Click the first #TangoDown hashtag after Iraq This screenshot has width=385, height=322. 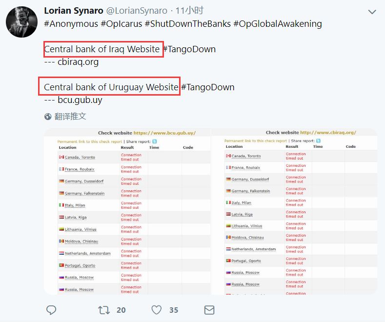pyautogui.click(x=190, y=49)
